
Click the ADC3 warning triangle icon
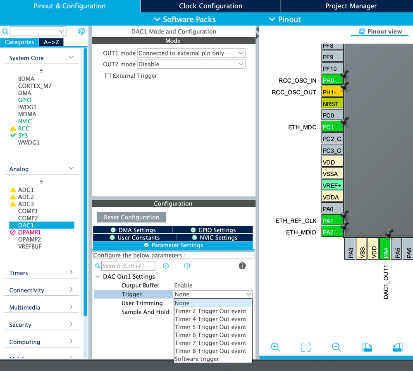tap(13, 204)
